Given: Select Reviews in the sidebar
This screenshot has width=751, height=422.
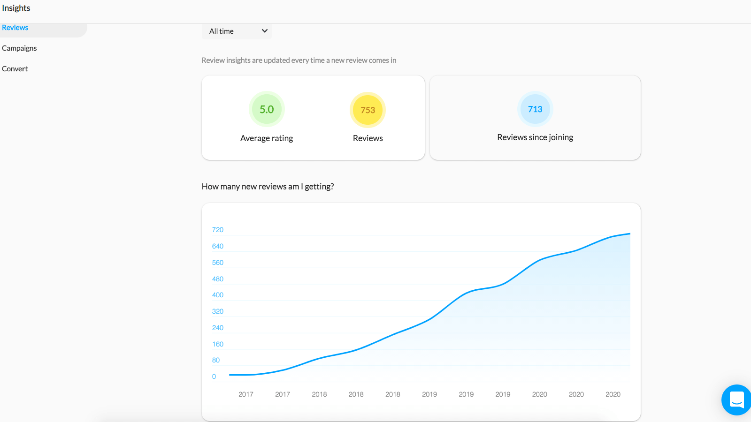Looking at the screenshot, I should pyautogui.click(x=15, y=28).
